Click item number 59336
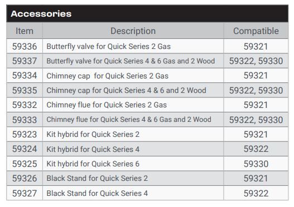Image resolution: width=294 pixels, height=207 pixels. click(25, 46)
